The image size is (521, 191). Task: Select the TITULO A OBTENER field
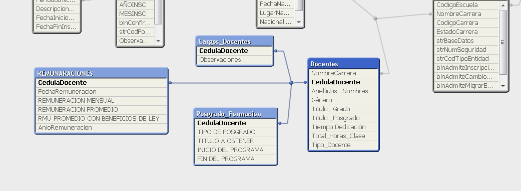236,141
